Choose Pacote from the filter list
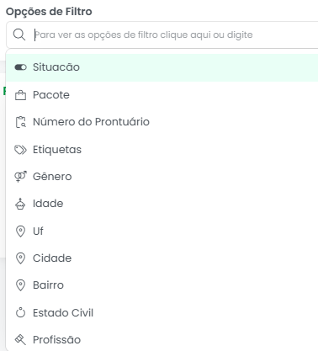 pos(162,95)
